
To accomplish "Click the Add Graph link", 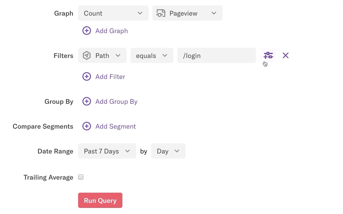I will 112,31.
